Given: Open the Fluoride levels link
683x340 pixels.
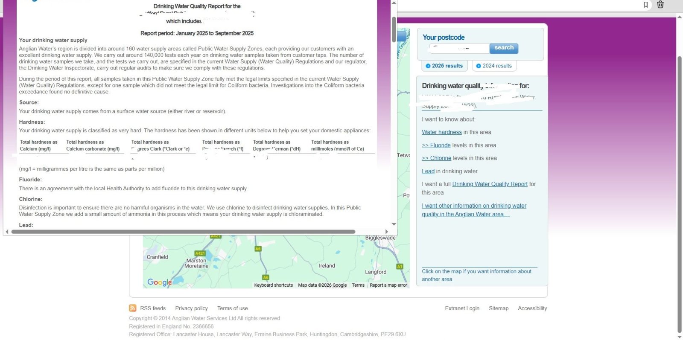Looking at the screenshot, I should click(x=436, y=145).
